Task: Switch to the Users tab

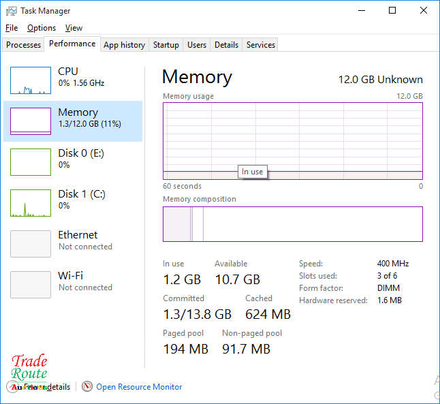Action: tap(197, 45)
